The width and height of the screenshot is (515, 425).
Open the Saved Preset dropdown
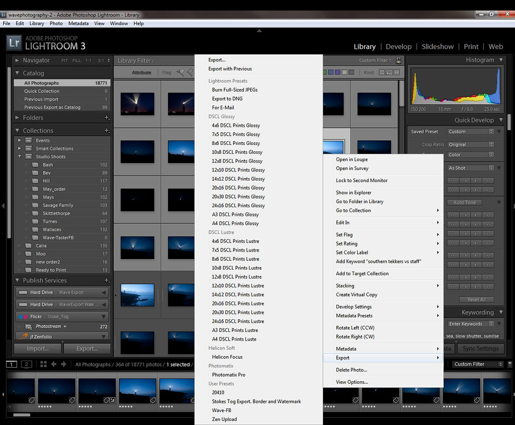coord(470,132)
